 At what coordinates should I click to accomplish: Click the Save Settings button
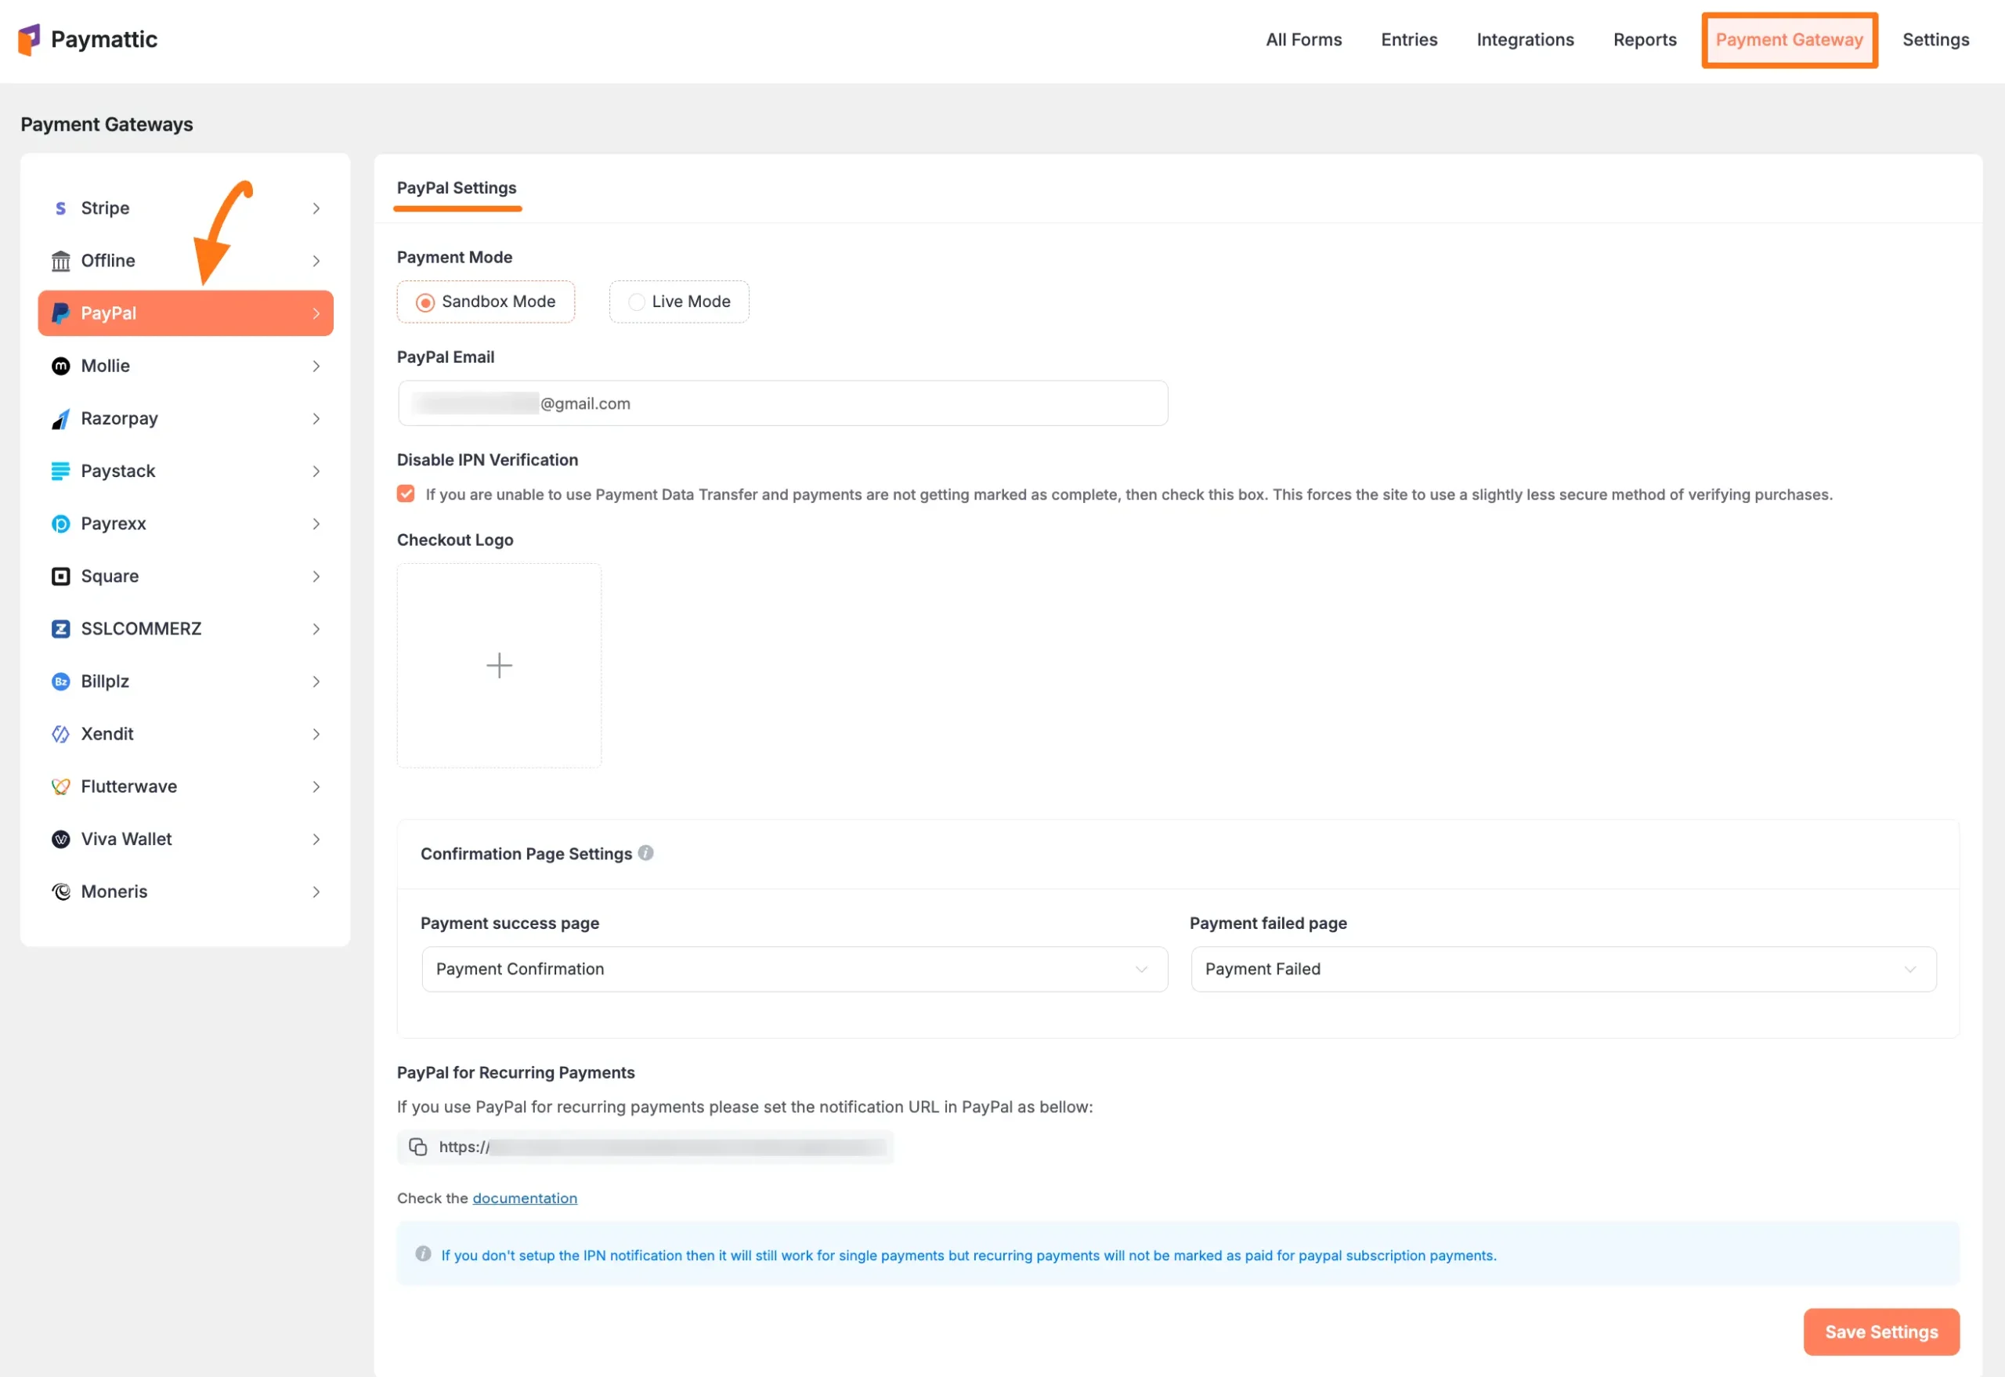pyautogui.click(x=1880, y=1332)
